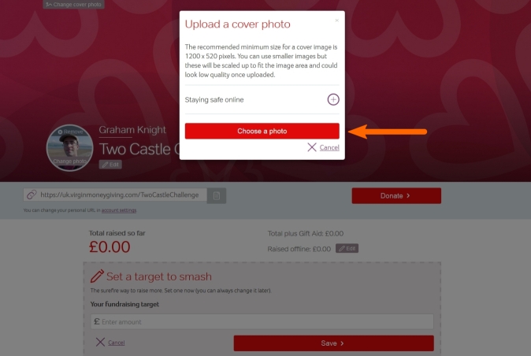The image size is (531, 356).
Task: Focus the fundraising target amount field
Action: coord(262,321)
